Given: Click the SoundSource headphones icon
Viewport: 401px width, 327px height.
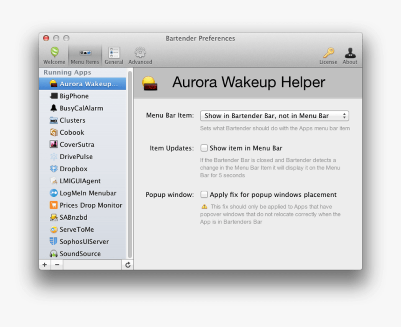Looking at the screenshot, I should (x=54, y=254).
